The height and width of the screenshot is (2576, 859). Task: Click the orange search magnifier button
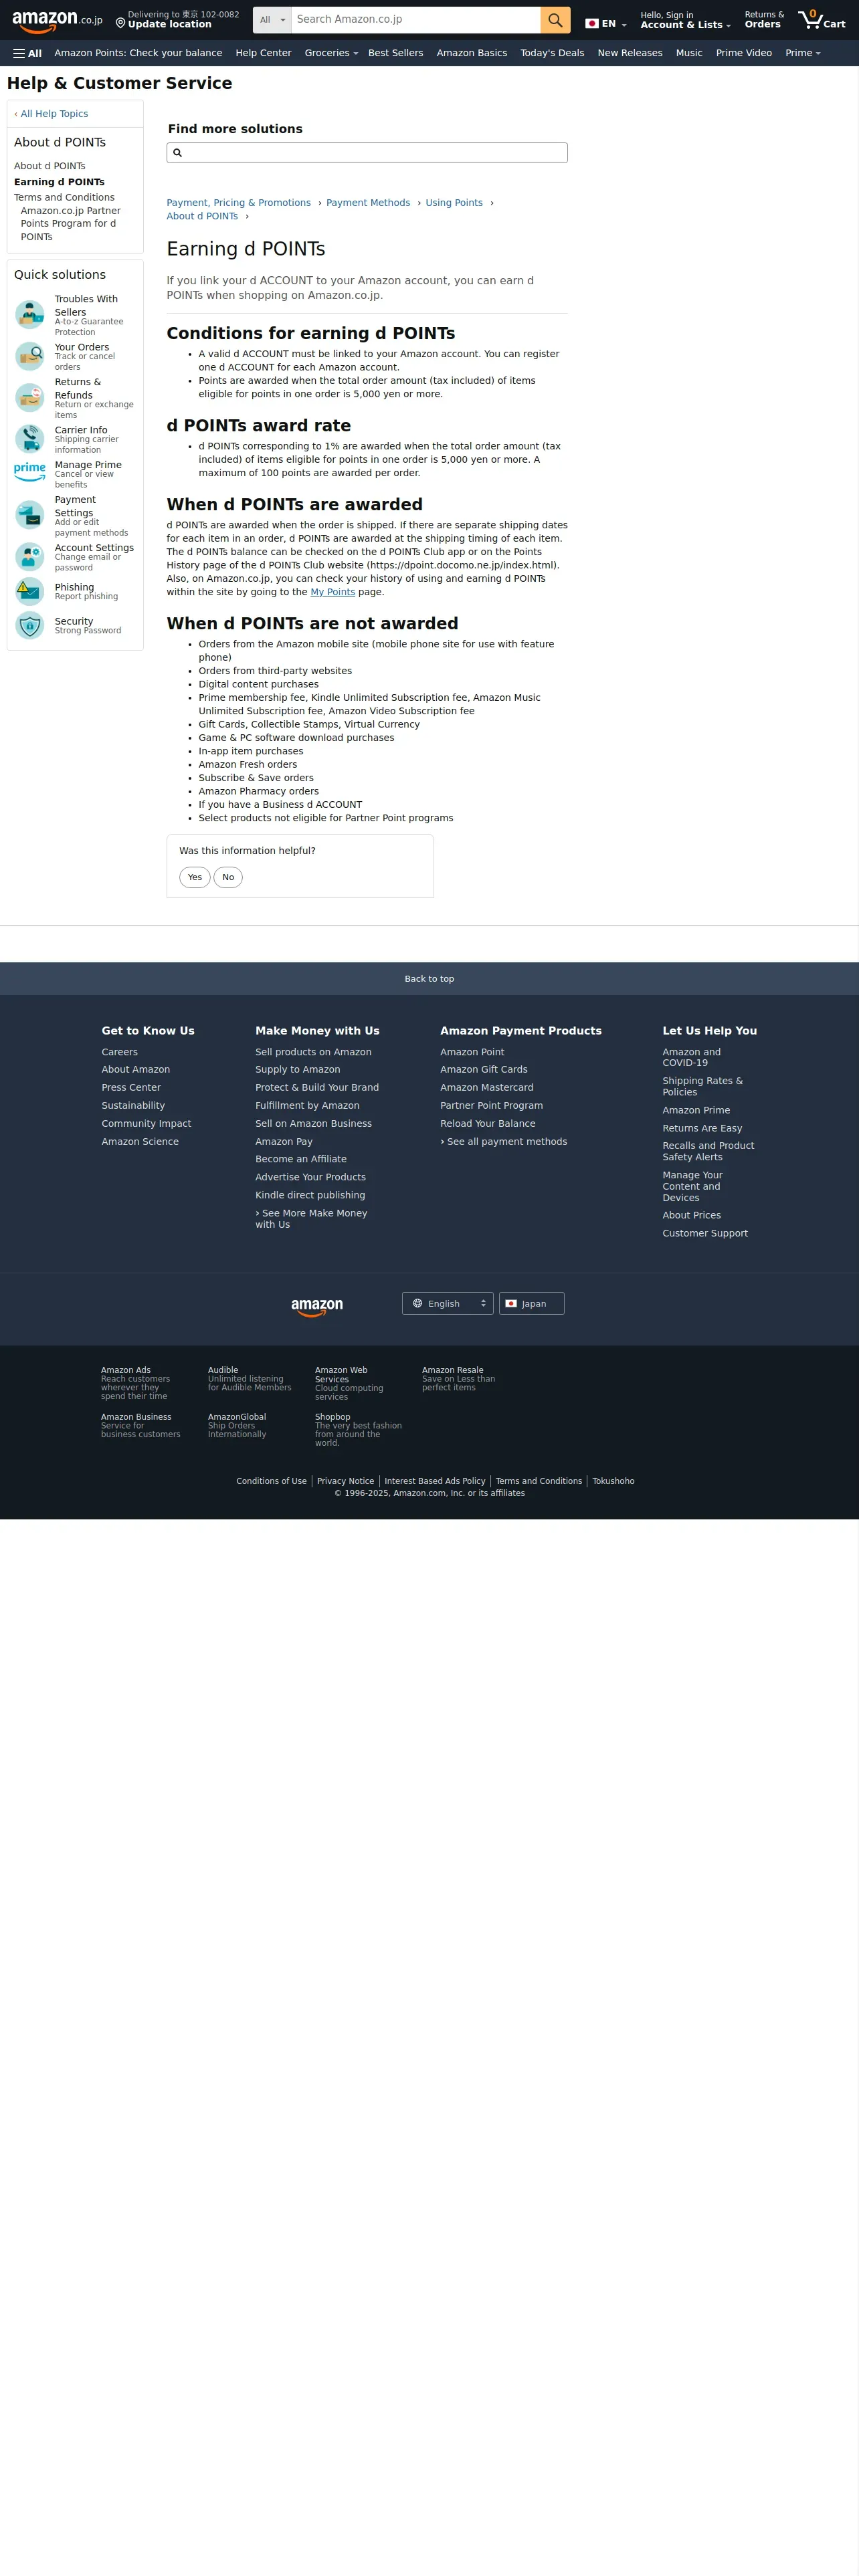(x=555, y=20)
